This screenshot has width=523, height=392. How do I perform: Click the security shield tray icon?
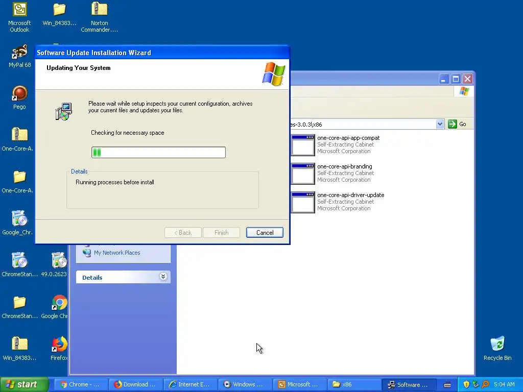click(466, 384)
